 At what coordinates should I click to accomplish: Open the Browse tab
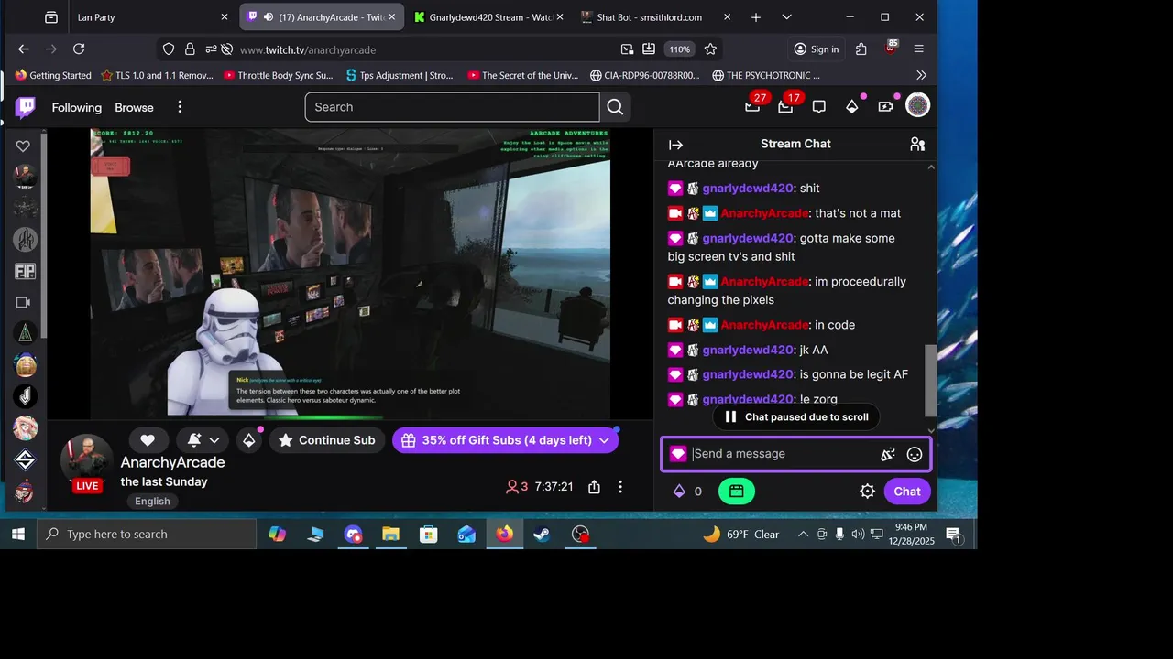click(134, 107)
